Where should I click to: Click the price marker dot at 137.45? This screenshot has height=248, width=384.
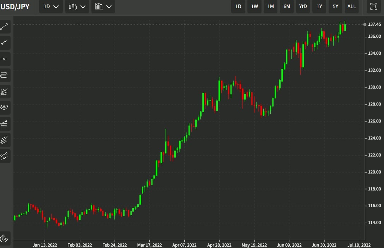tap(365, 24)
